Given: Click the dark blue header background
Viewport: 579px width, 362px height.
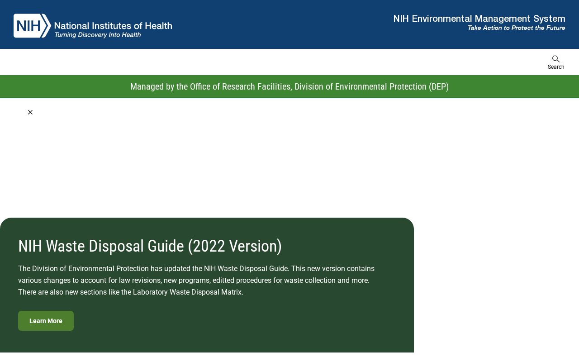Looking at the screenshot, I should click(280, 24).
